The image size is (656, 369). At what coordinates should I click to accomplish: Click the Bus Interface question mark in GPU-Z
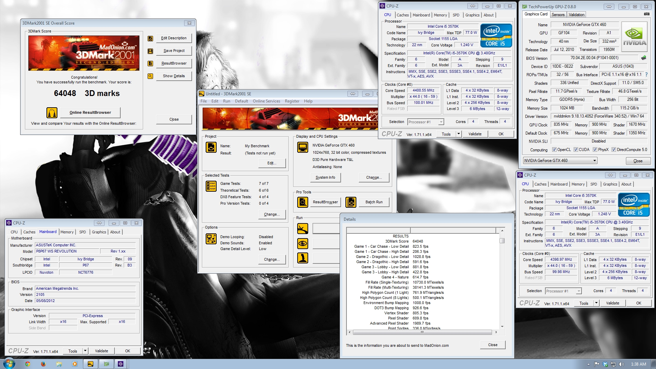pos(646,74)
